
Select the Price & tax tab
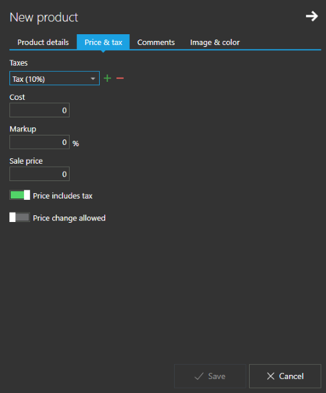point(103,42)
